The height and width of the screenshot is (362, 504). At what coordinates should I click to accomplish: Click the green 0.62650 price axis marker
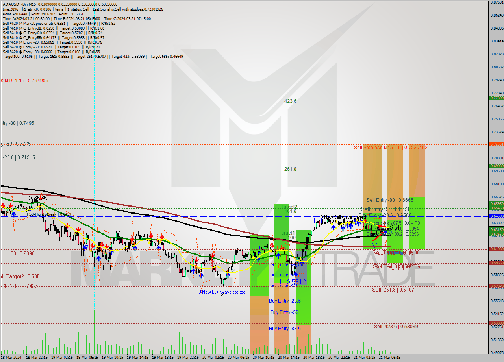(496, 234)
